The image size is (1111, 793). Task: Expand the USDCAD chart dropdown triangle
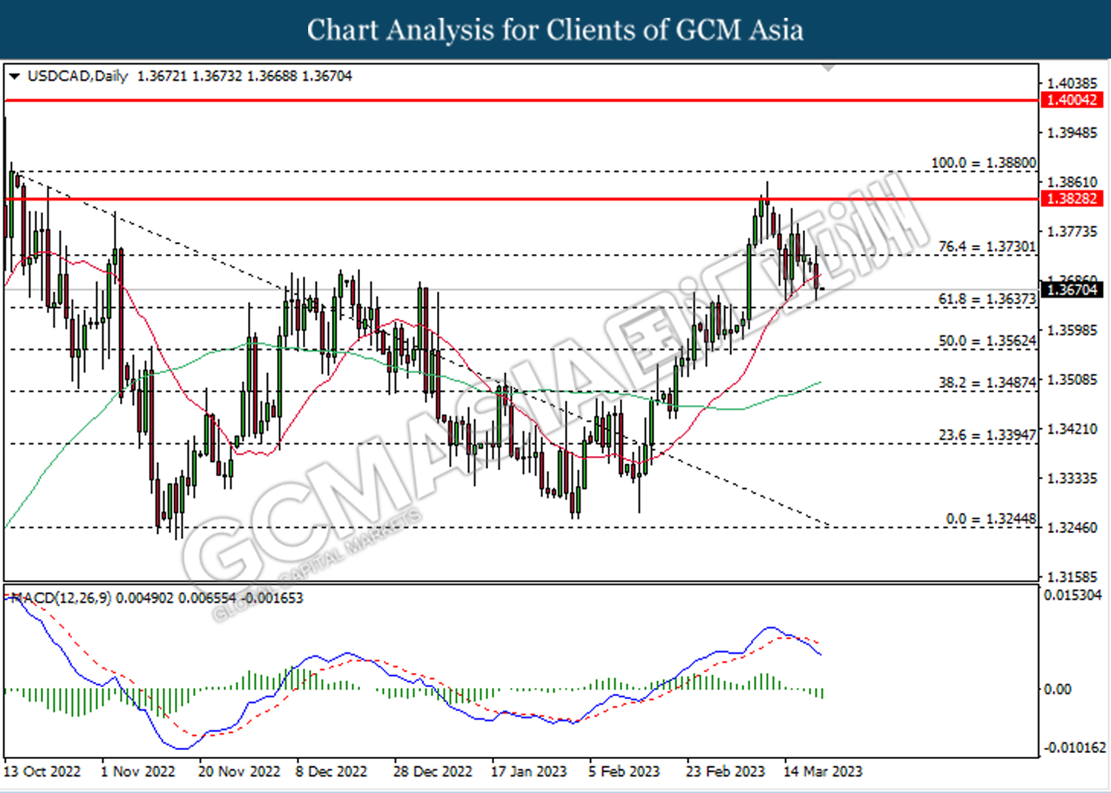[x=14, y=76]
